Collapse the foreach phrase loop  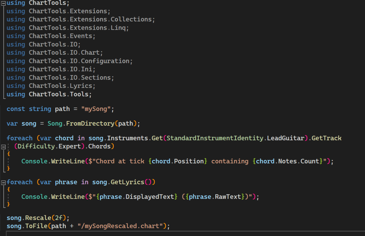3,182
